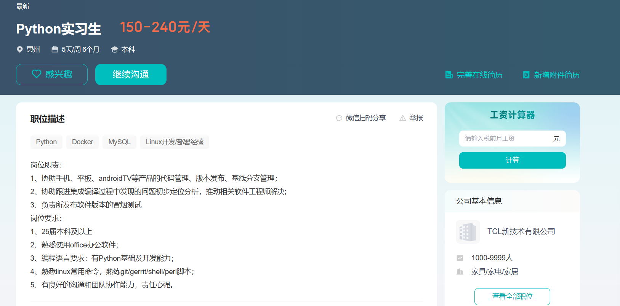Click the industry icon beside 家具/家电/家居
Image resolution: width=620 pixels, height=306 pixels.
point(460,272)
